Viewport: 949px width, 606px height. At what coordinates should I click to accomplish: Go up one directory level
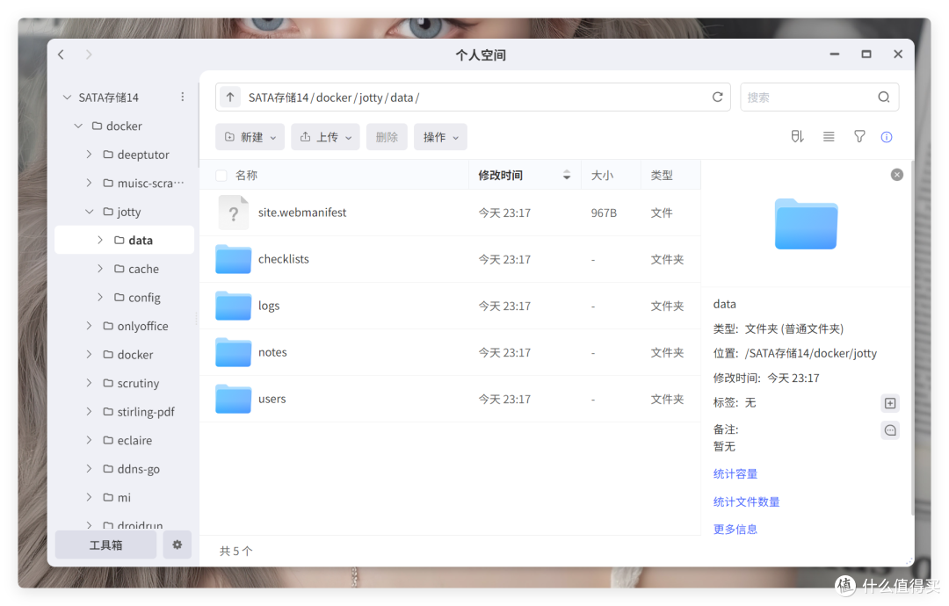coord(230,97)
